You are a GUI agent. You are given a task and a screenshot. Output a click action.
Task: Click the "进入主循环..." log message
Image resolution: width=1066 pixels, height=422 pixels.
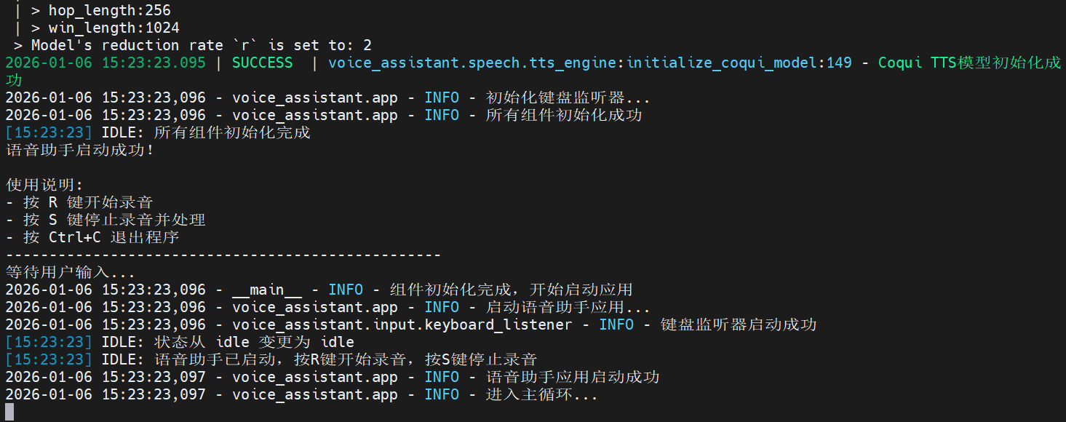542,394
